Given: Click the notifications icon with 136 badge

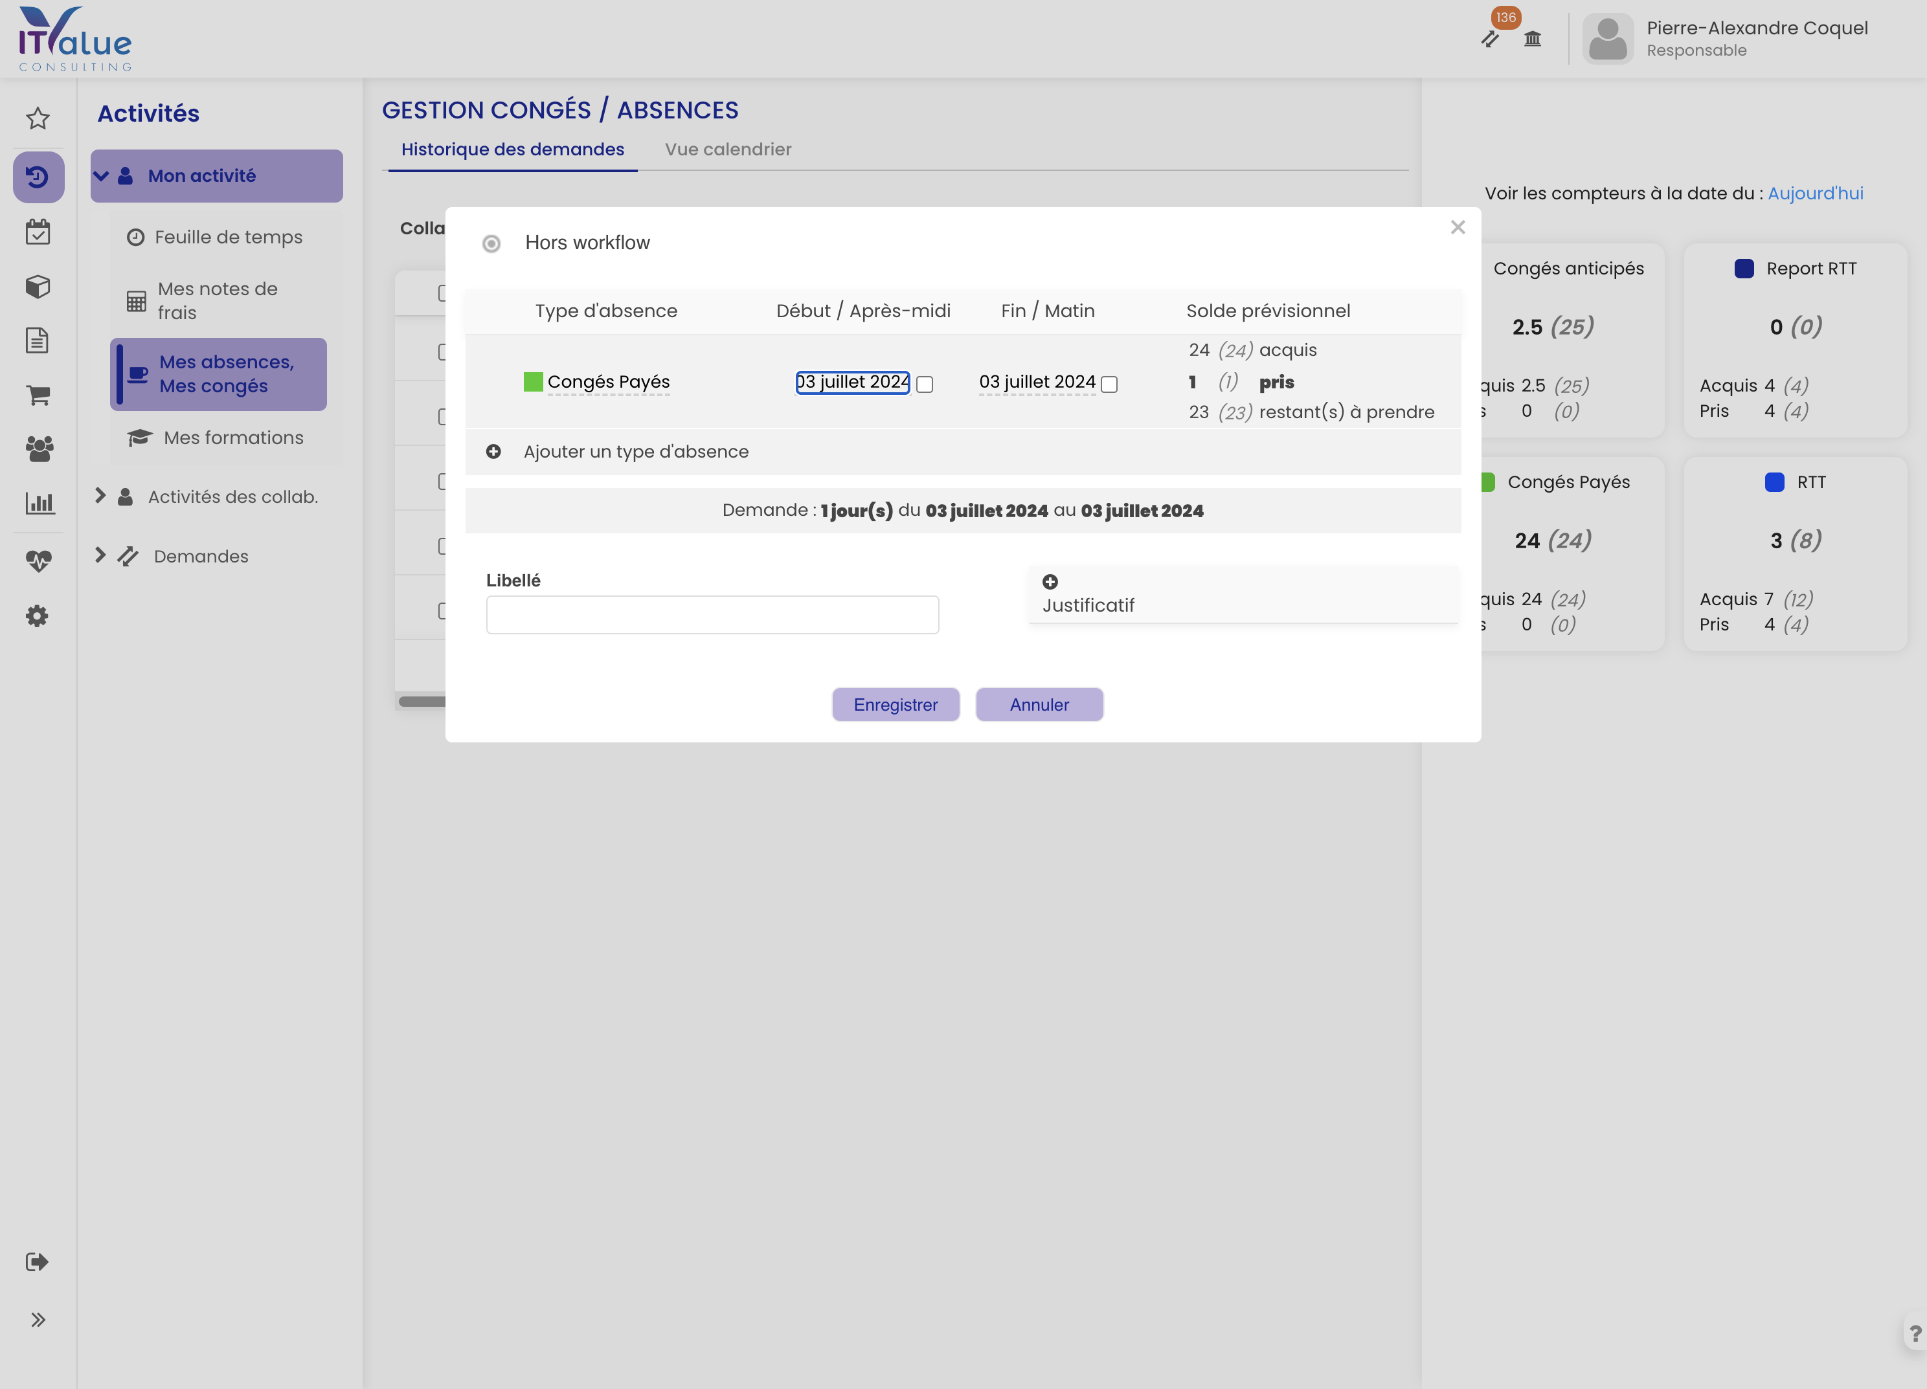Looking at the screenshot, I should [x=1491, y=38].
